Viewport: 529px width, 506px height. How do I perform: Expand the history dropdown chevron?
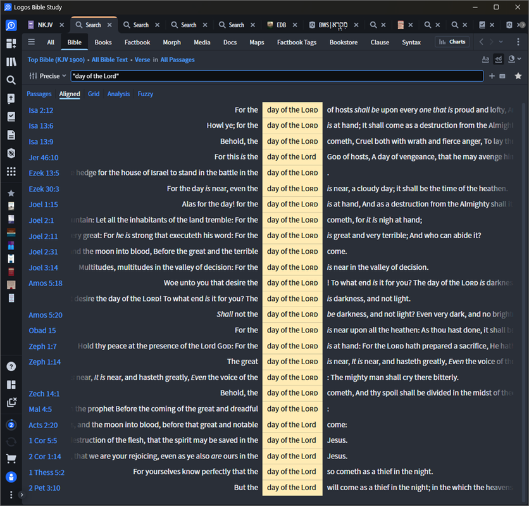pos(501,42)
